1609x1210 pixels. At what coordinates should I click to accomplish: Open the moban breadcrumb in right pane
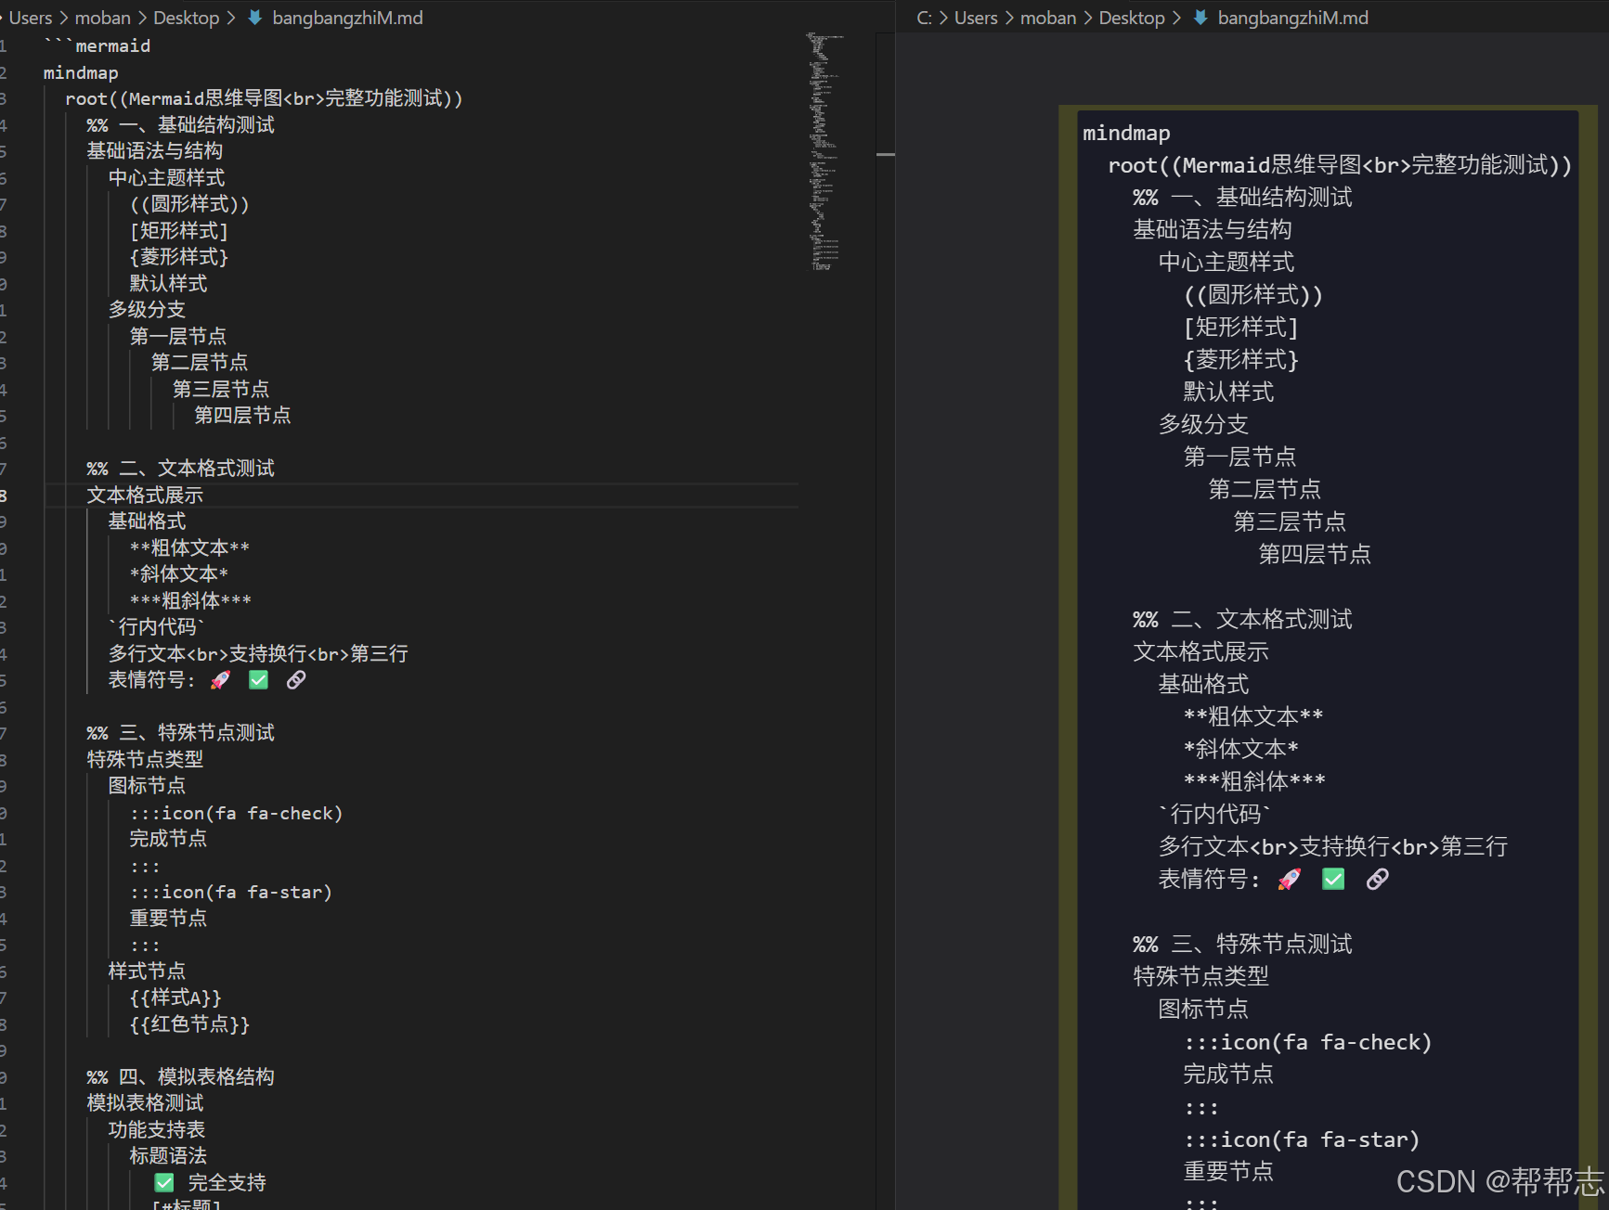click(1048, 18)
